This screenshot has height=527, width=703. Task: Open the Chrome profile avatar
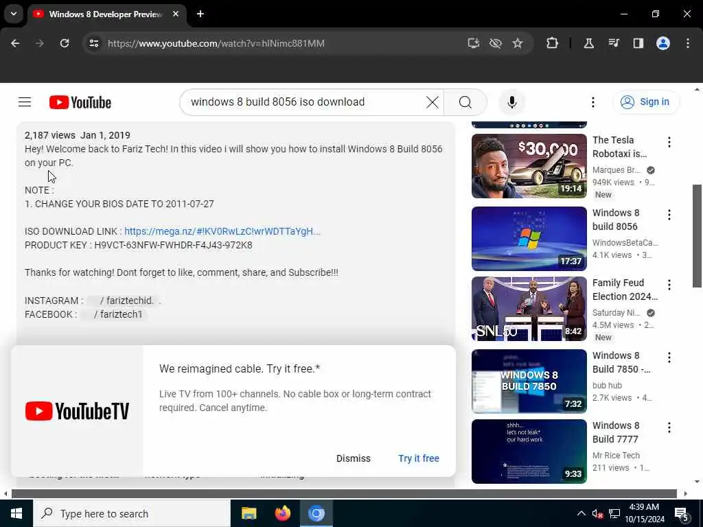pyautogui.click(x=663, y=43)
